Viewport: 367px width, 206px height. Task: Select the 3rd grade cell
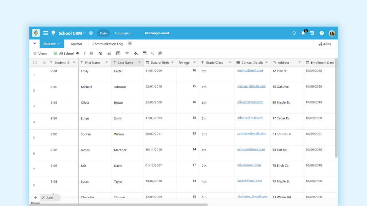[217, 137]
